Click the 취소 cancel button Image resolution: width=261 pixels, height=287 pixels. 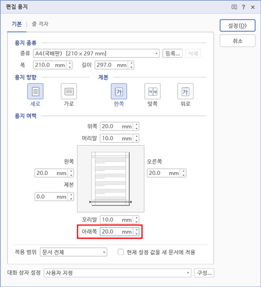238,41
